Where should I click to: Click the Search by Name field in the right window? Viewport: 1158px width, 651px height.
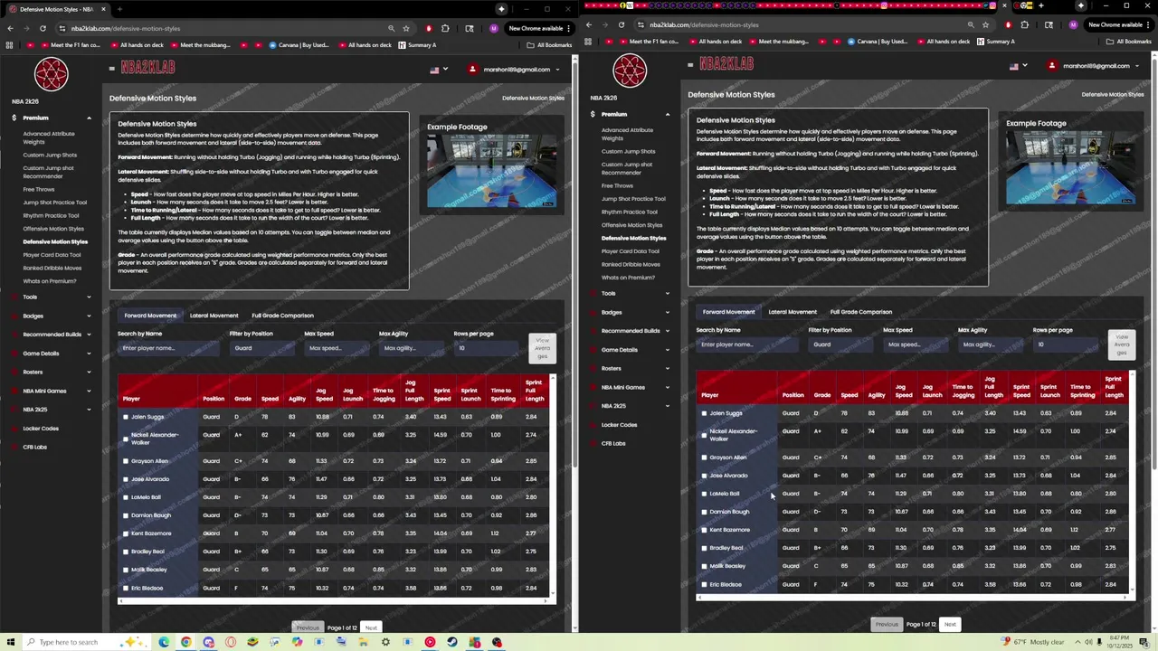tap(747, 344)
